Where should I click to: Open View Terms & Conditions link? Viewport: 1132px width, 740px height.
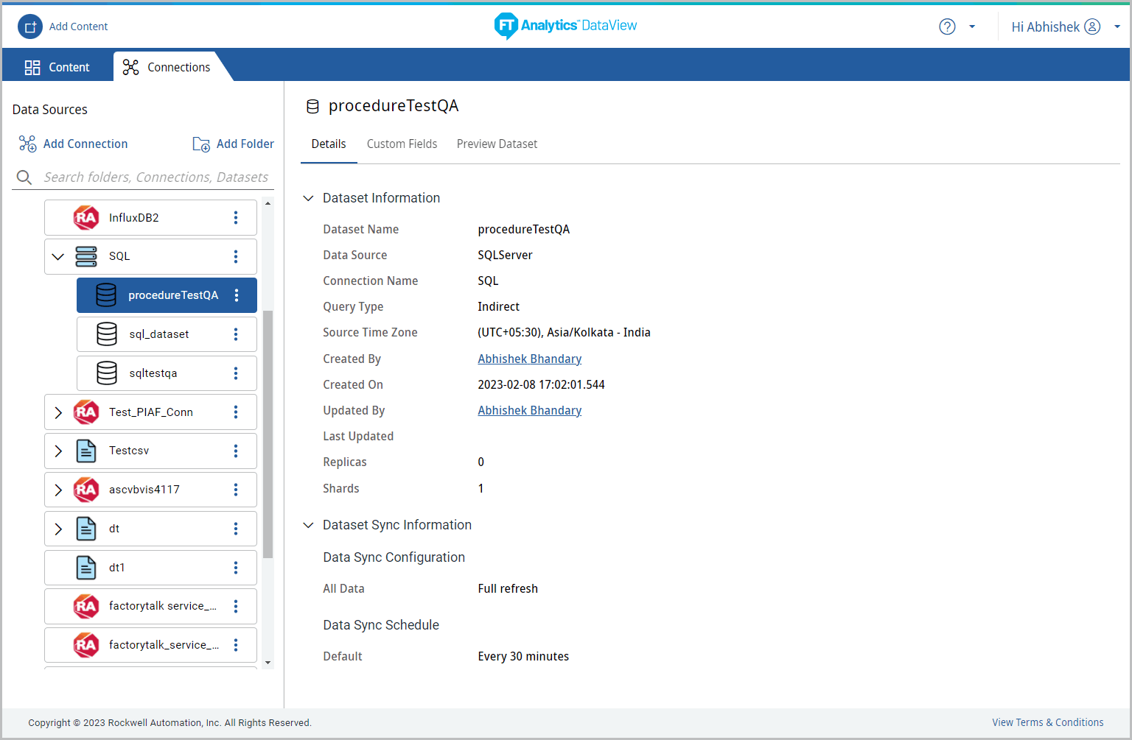(1047, 722)
